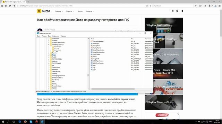Image resolution: width=222 pixels, height=124 pixels.
Task: Select the Tcpip6 registry key
Action: pyautogui.click(x=54, y=57)
